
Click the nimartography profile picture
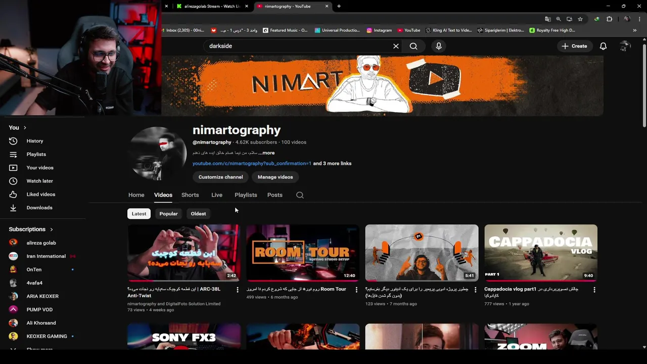click(x=157, y=154)
